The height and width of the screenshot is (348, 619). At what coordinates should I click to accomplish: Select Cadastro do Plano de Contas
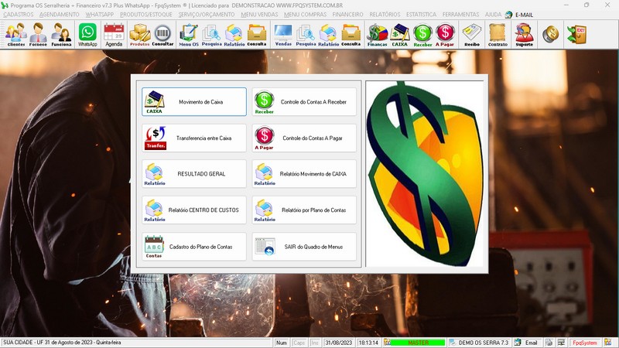(x=194, y=247)
